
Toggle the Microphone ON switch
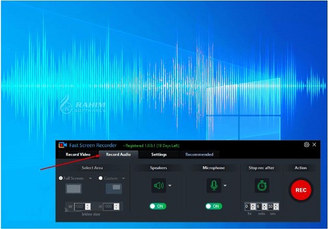pos(214,206)
